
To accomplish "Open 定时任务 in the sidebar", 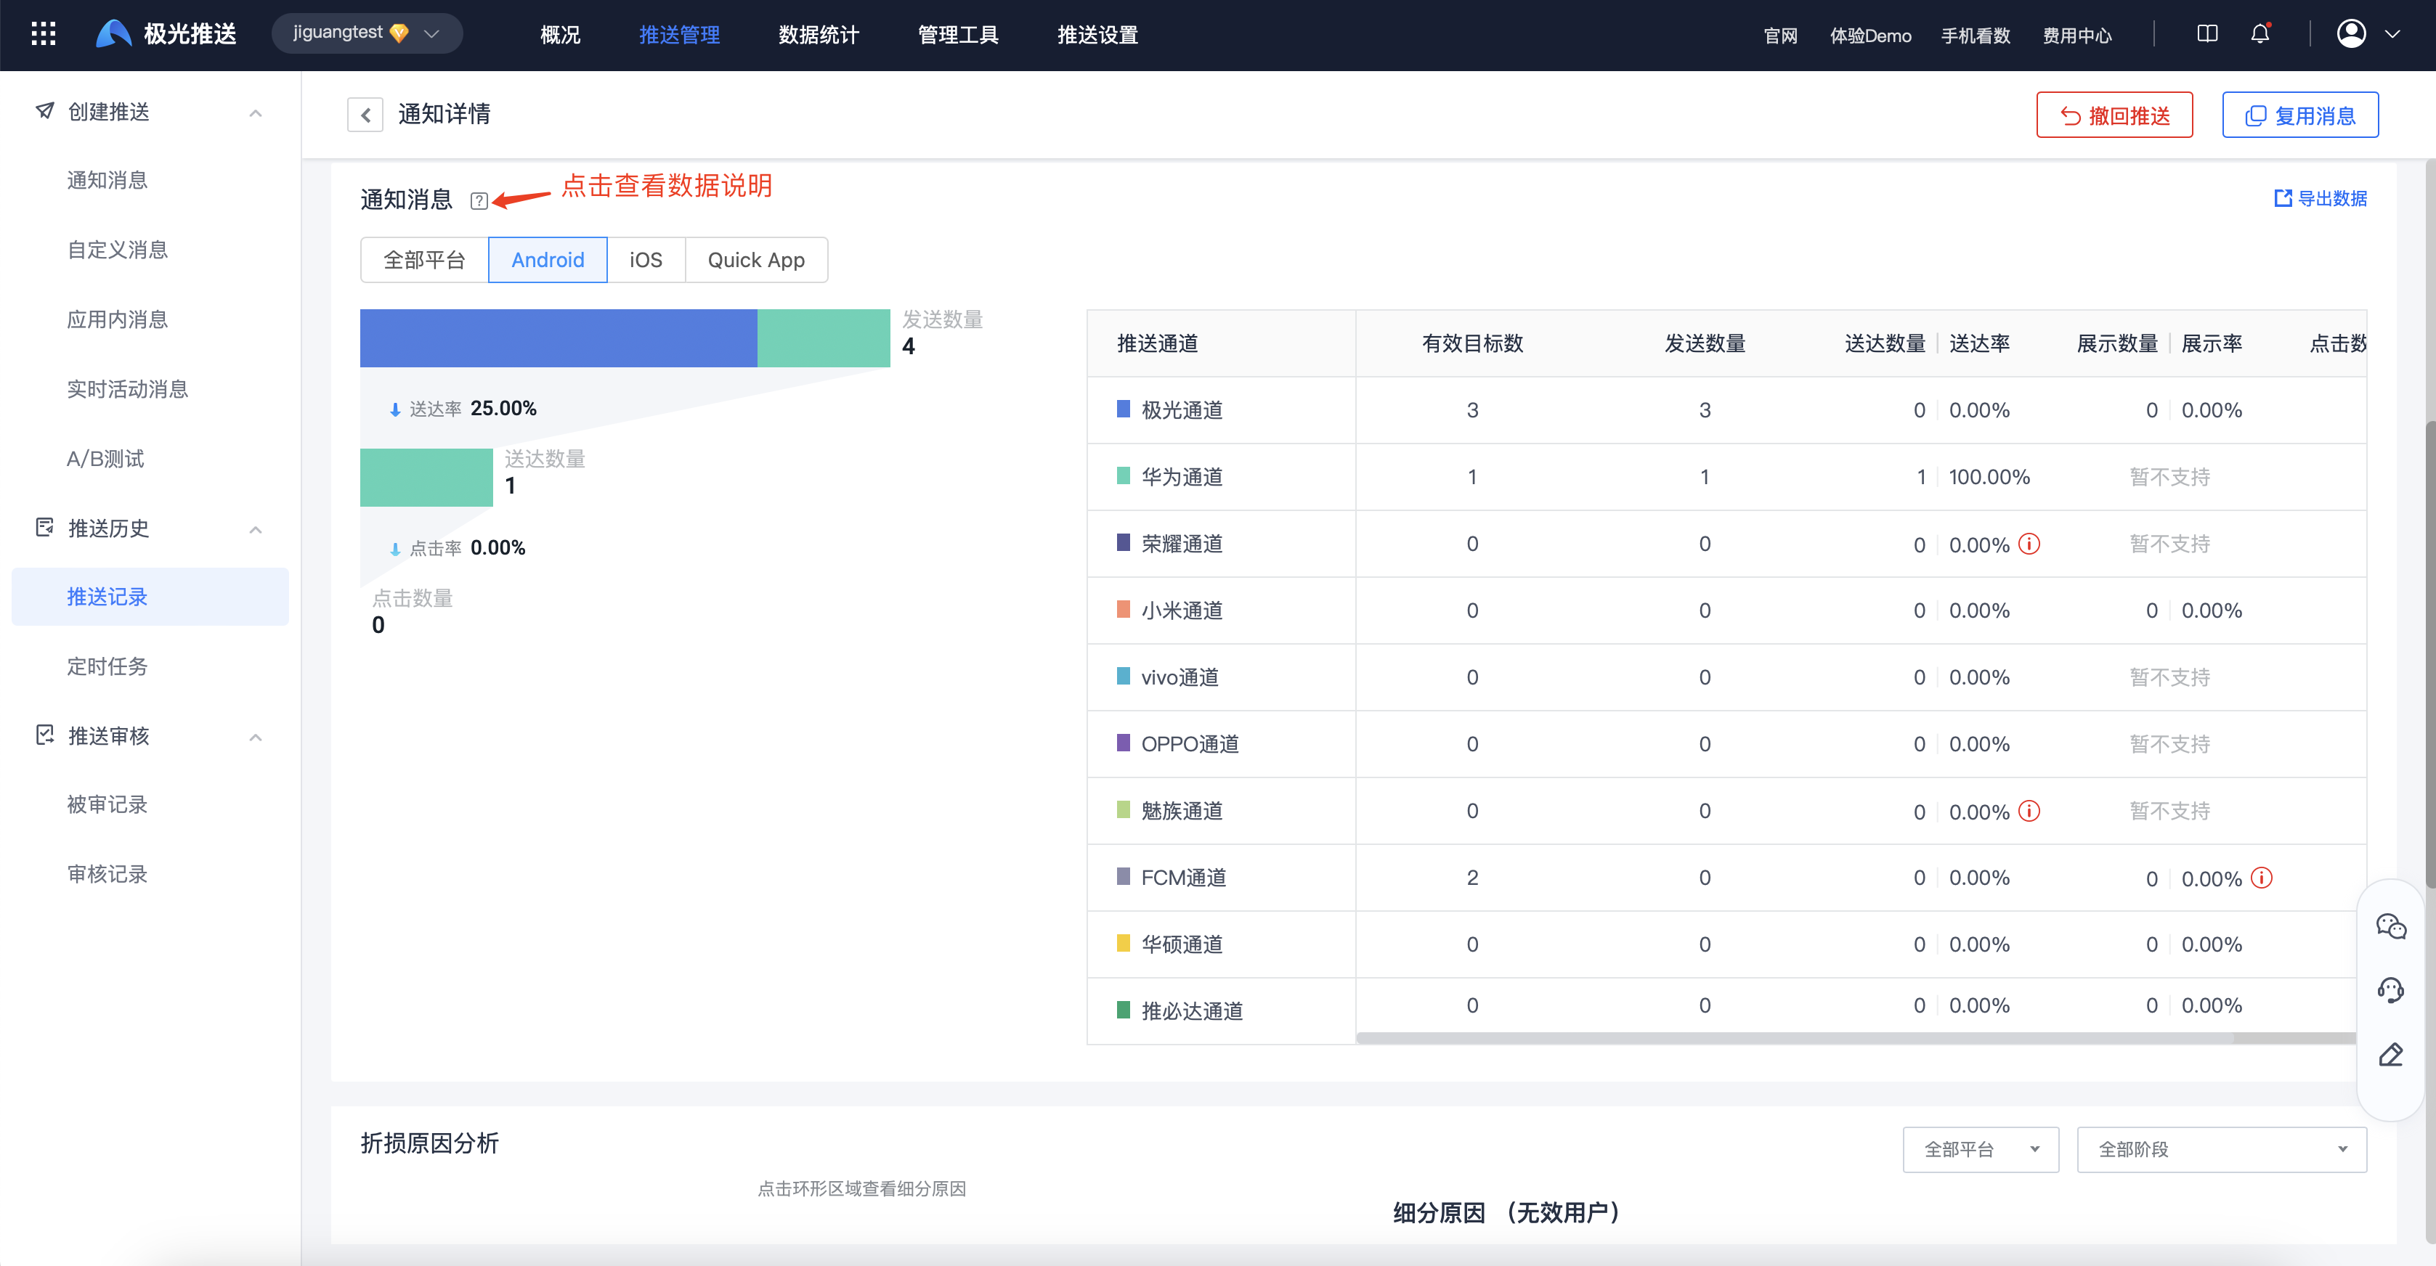I will click(107, 666).
